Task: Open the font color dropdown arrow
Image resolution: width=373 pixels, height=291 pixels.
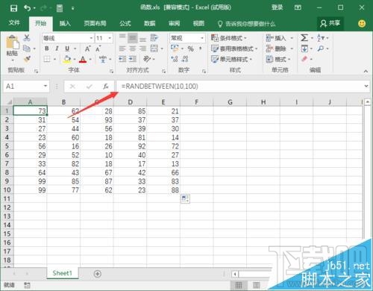Action: (x=90, y=59)
